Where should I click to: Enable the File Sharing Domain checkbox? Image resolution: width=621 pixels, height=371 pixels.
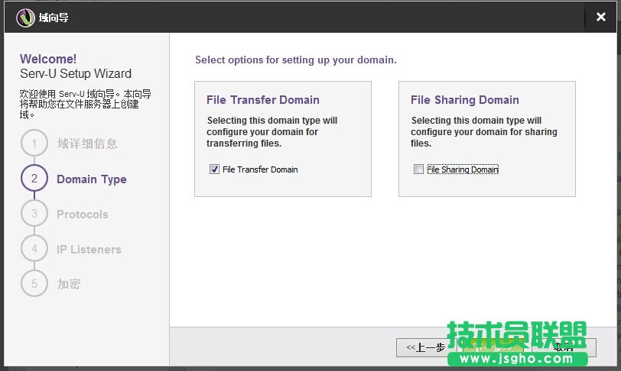pyautogui.click(x=418, y=169)
